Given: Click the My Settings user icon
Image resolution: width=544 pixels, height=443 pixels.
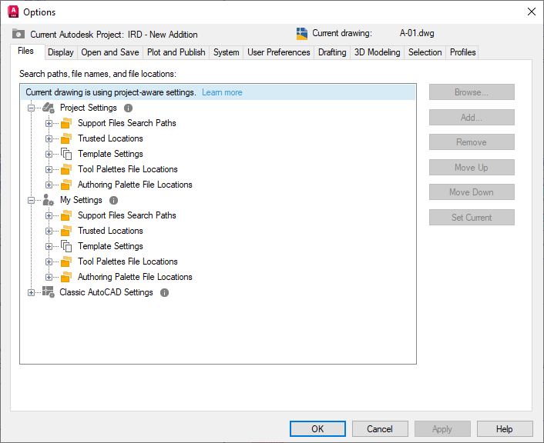Looking at the screenshot, I should (49, 200).
